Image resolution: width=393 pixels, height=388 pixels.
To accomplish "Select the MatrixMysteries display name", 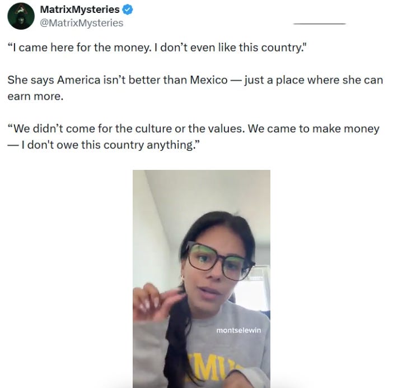I will point(79,10).
